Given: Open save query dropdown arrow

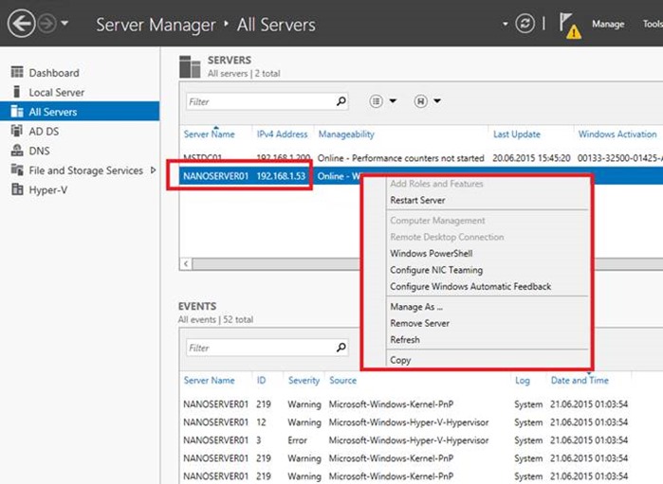Looking at the screenshot, I should 437,101.
